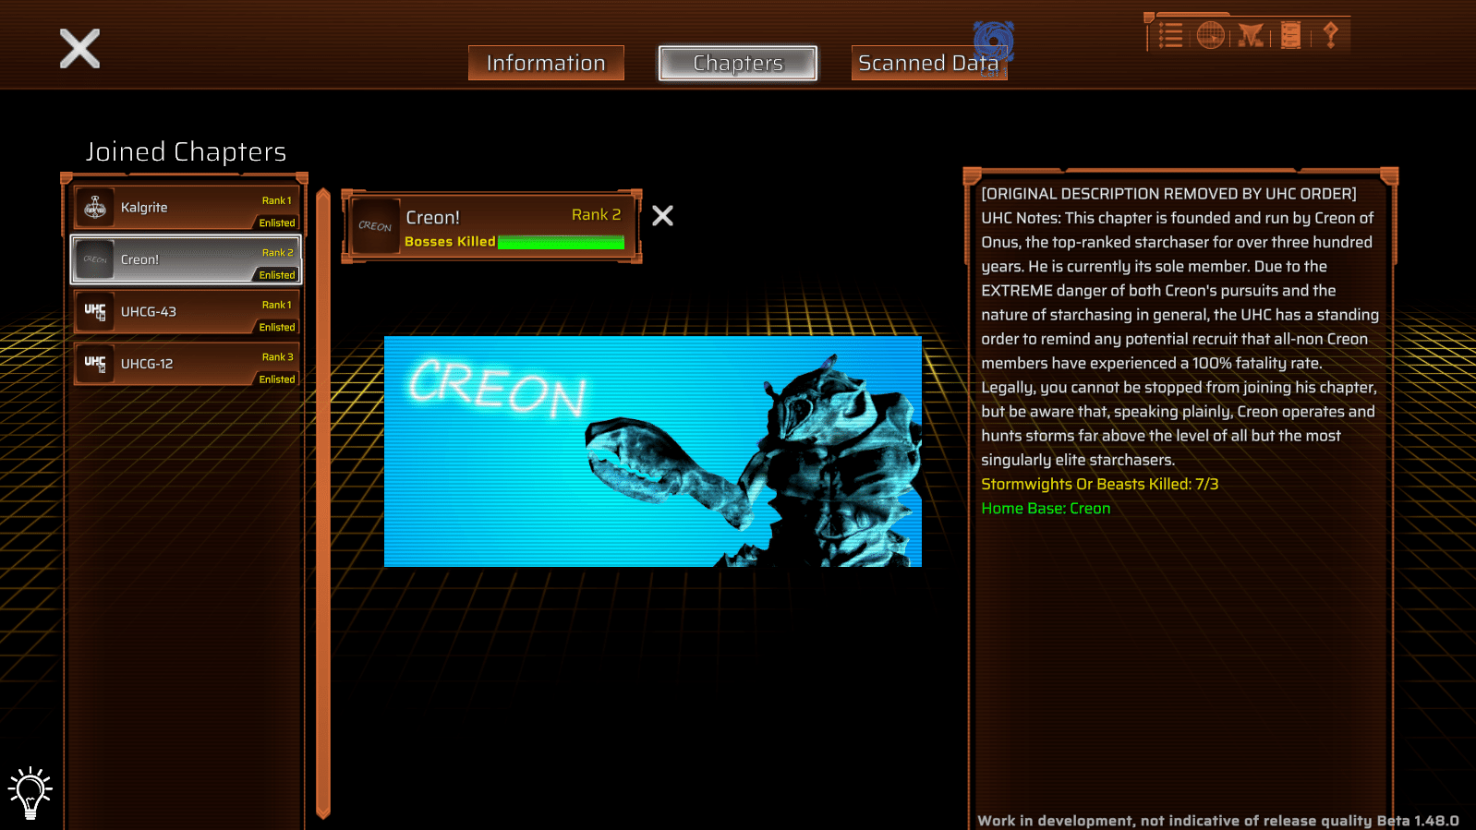Dismiss the Creon! chapter card with X
This screenshot has height=830, width=1476.
662,216
